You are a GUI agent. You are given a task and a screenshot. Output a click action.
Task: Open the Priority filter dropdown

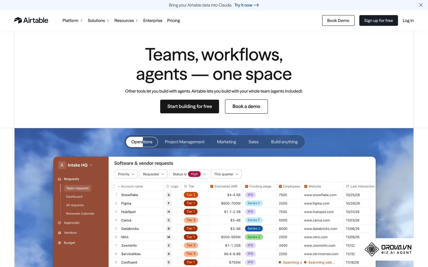tap(126, 174)
